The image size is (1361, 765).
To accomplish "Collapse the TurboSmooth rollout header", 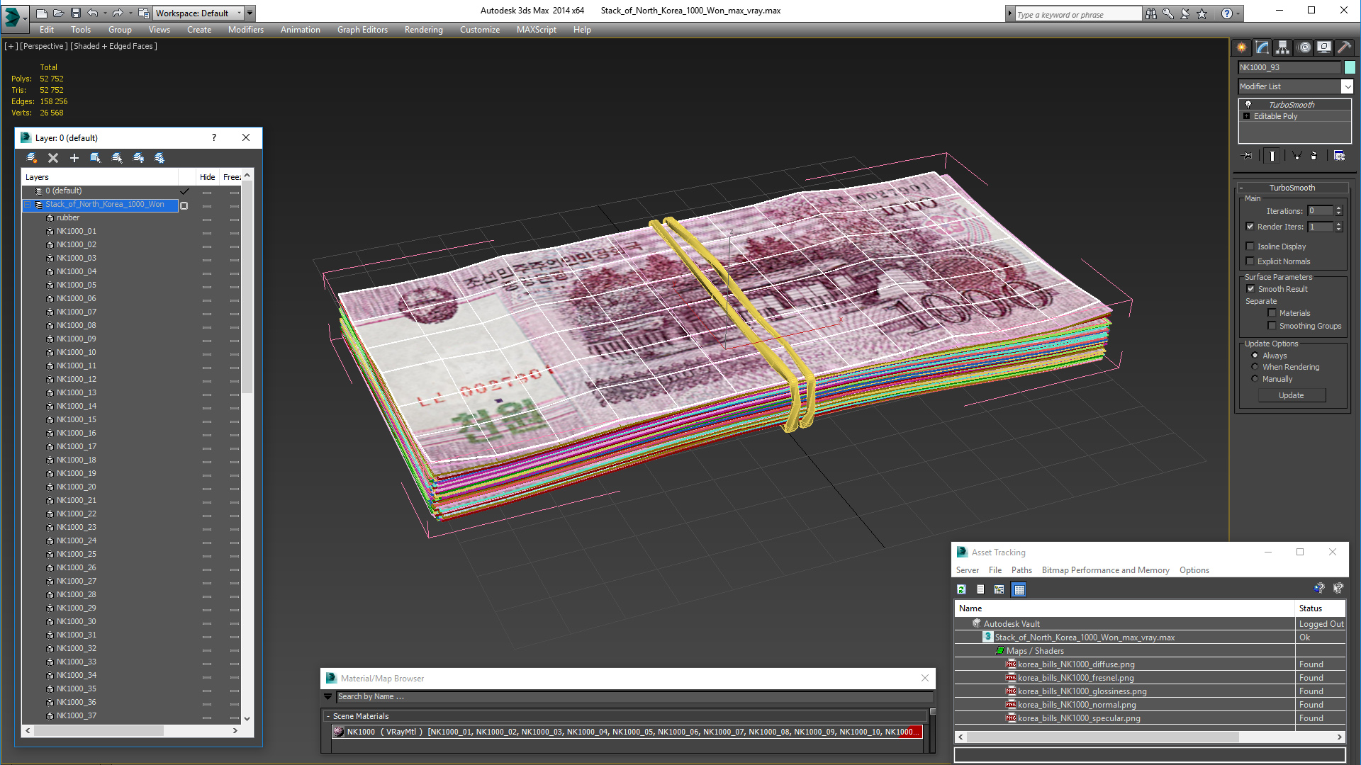I will (x=1292, y=188).
